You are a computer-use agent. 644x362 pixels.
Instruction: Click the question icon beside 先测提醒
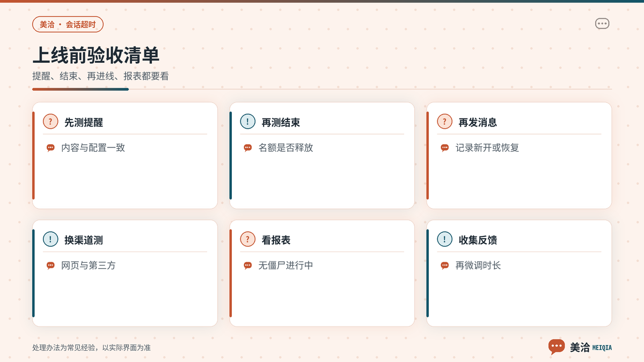50,122
